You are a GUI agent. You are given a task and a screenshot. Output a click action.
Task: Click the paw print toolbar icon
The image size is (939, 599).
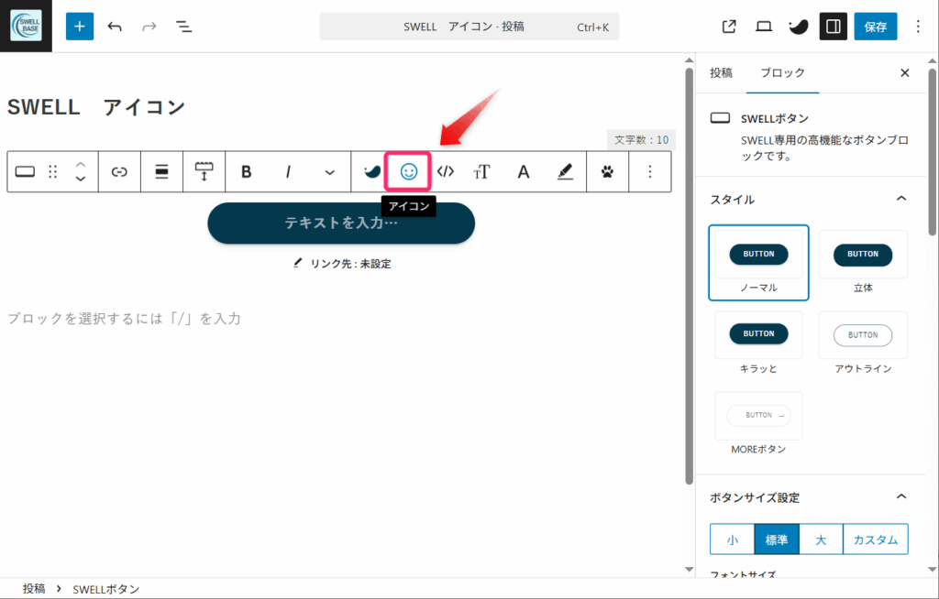coord(607,172)
